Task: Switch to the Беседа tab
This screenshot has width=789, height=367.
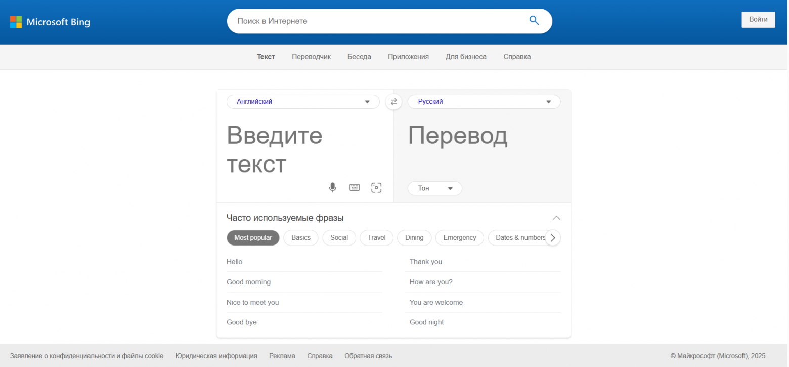Action: pyautogui.click(x=359, y=56)
